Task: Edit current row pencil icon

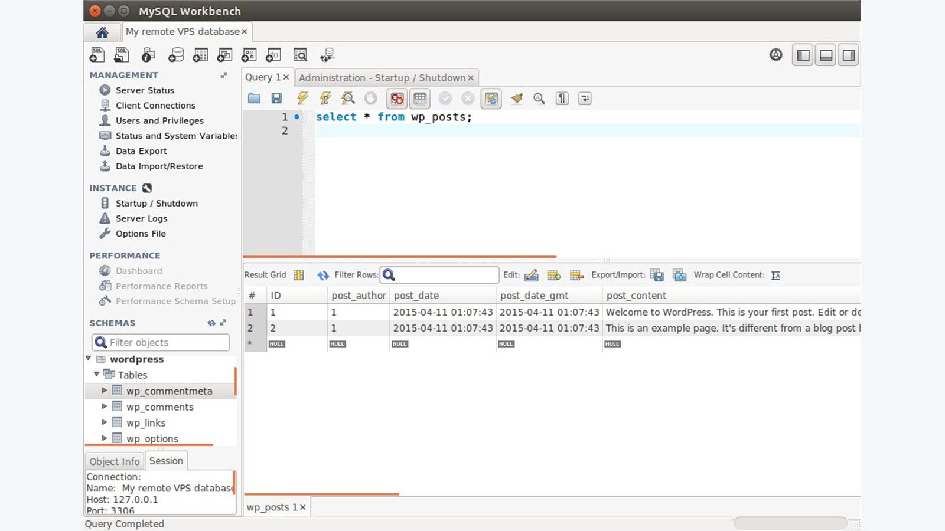Action: click(532, 276)
